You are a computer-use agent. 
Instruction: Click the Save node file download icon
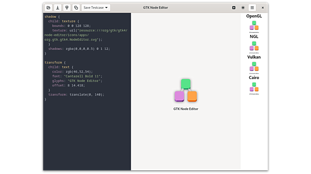click(x=57, y=7)
